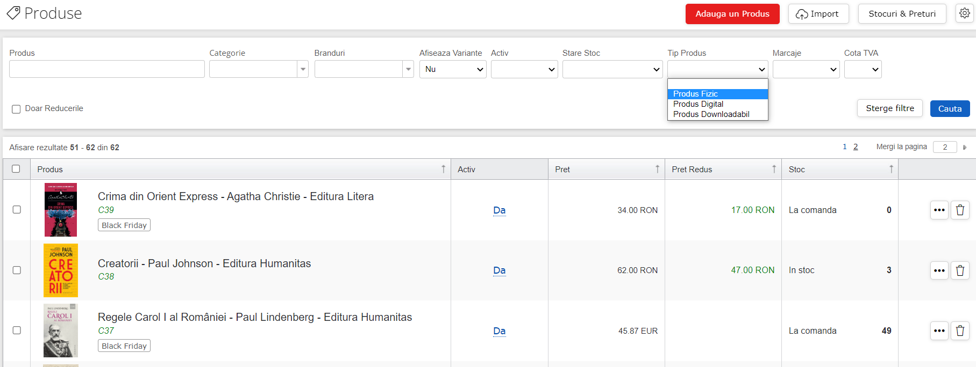
Task: Open Crima din Orient Express product title
Action: pyautogui.click(x=236, y=196)
